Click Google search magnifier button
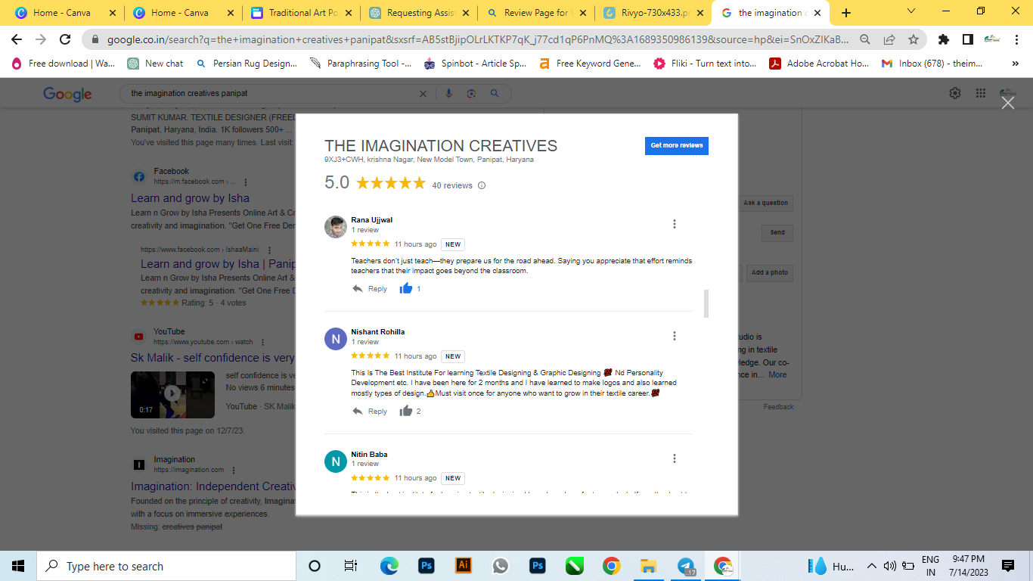 pyautogui.click(x=495, y=93)
